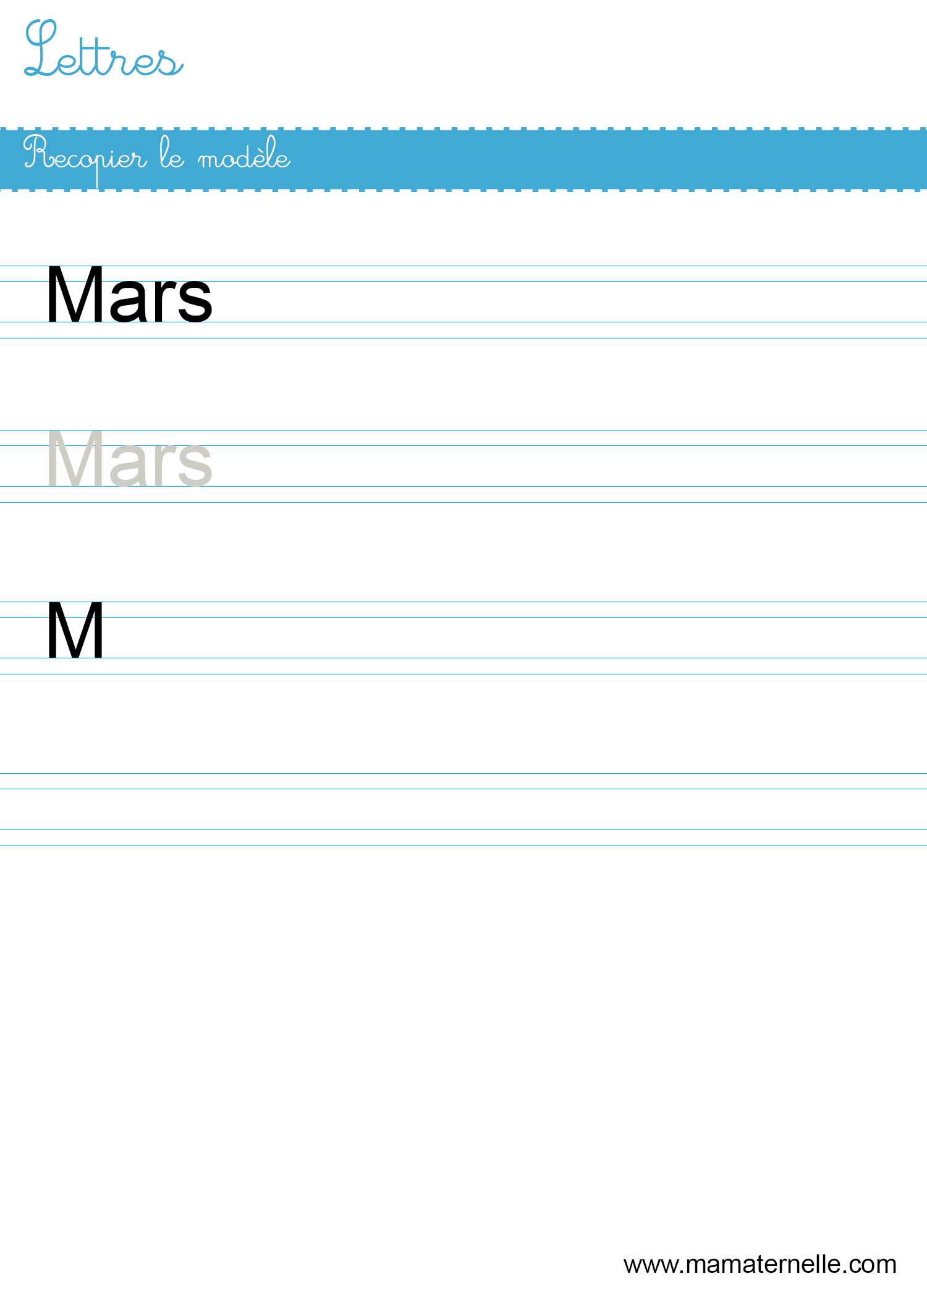This screenshot has height=1297, width=927.
Task: Click the standalone black letter M
Action: [75, 630]
